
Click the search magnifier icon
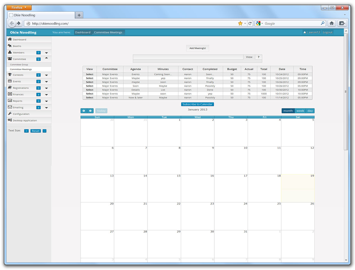pos(322,23)
